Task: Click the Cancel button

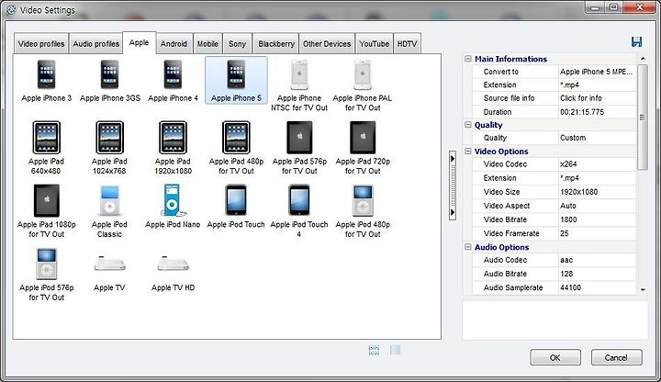Action: tap(616, 357)
